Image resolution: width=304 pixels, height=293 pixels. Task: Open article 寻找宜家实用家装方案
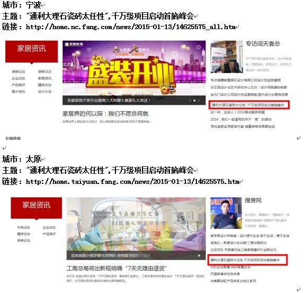243,127
